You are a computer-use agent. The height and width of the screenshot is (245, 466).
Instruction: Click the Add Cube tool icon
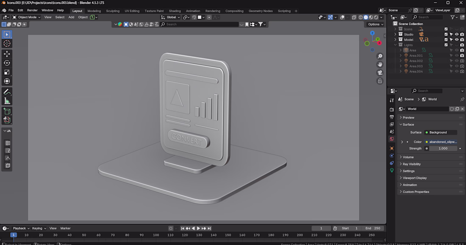pyautogui.click(x=7, y=111)
